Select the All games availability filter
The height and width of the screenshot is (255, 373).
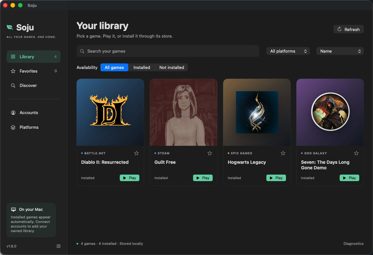click(114, 67)
